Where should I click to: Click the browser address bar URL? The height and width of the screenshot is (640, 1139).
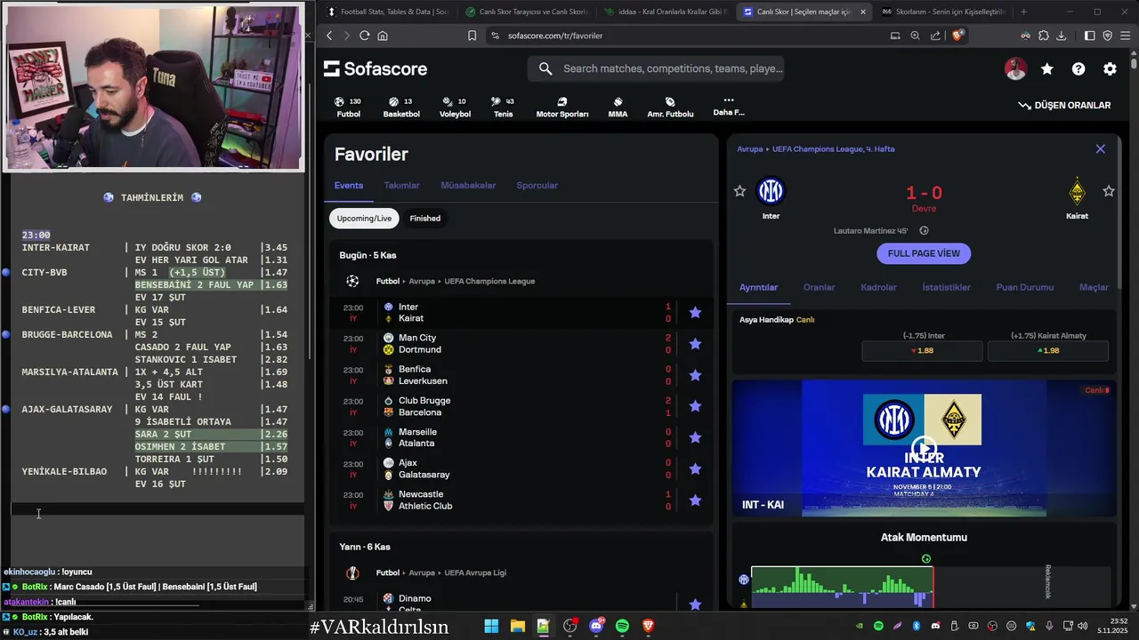coord(555,36)
